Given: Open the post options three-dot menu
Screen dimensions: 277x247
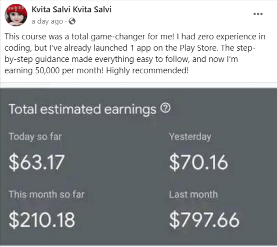Looking at the screenshot, I should pos(258,14).
